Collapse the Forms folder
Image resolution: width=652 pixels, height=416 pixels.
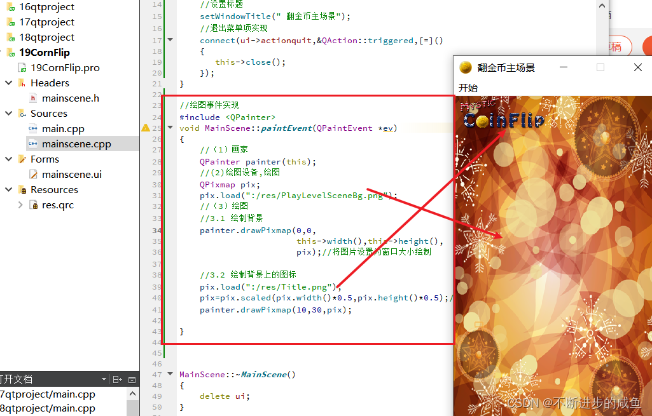tap(9, 159)
